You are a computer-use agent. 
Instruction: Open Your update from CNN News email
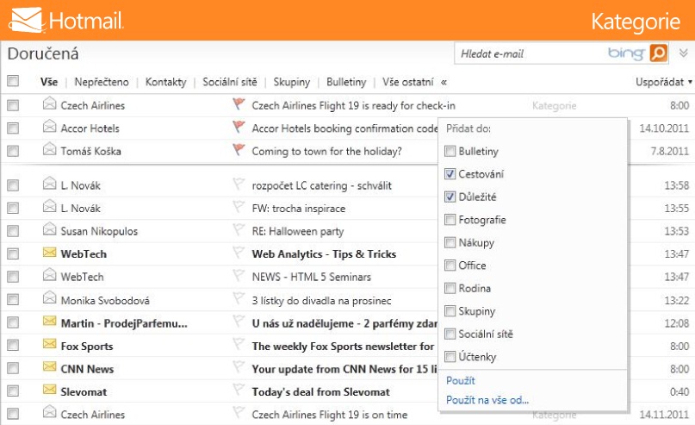[x=344, y=369]
